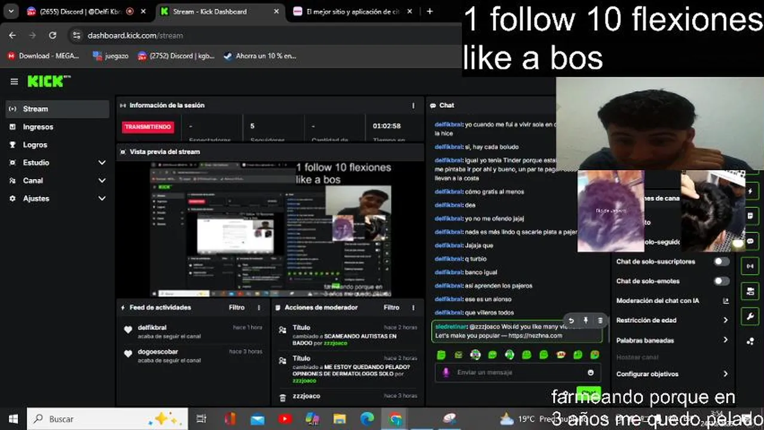Click the browser back arrow
The image size is (764, 430).
coord(13,35)
